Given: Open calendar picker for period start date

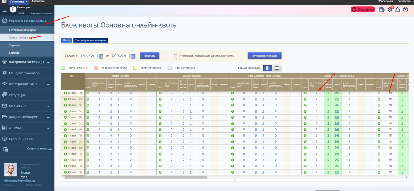Looking at the screenshot, I should pos(101,55).
